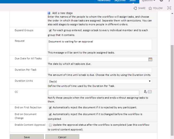Click the Share icon in toolbar

135,8
